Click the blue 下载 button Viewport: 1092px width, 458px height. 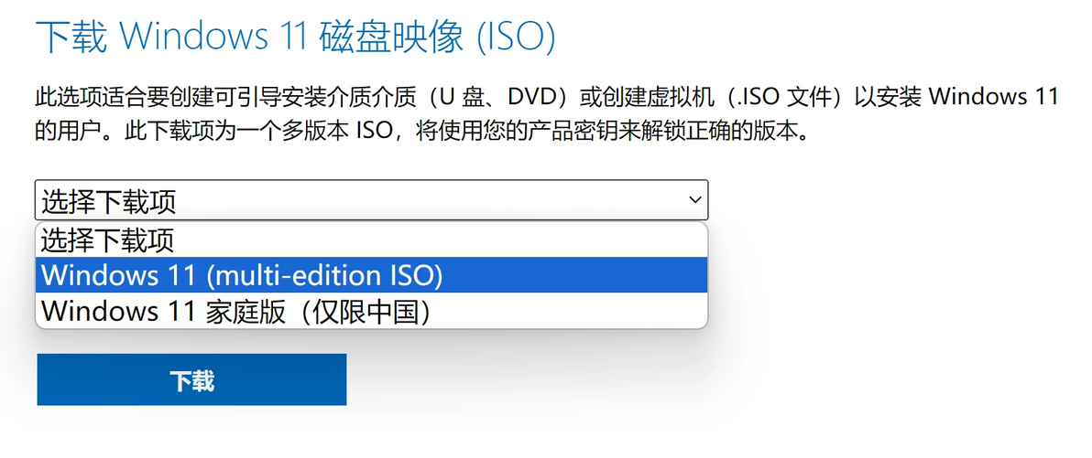191,379
